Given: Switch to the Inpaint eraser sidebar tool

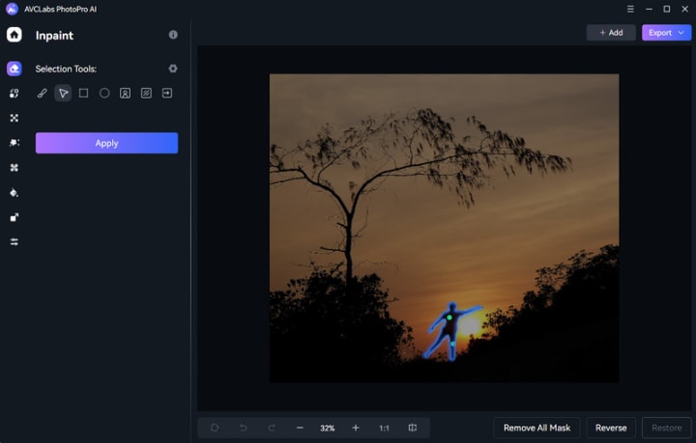Looking at the screenshot, I should (14, 69).
